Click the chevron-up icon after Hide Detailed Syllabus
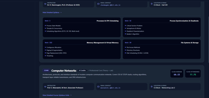The image size is (209, 98). click(61, 12)
